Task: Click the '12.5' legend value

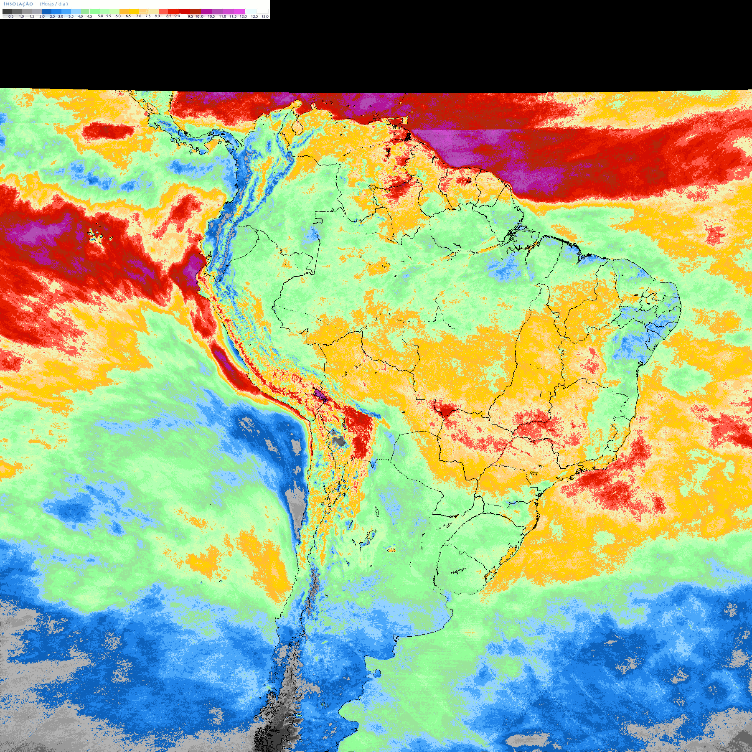Action: click(254, 16)
